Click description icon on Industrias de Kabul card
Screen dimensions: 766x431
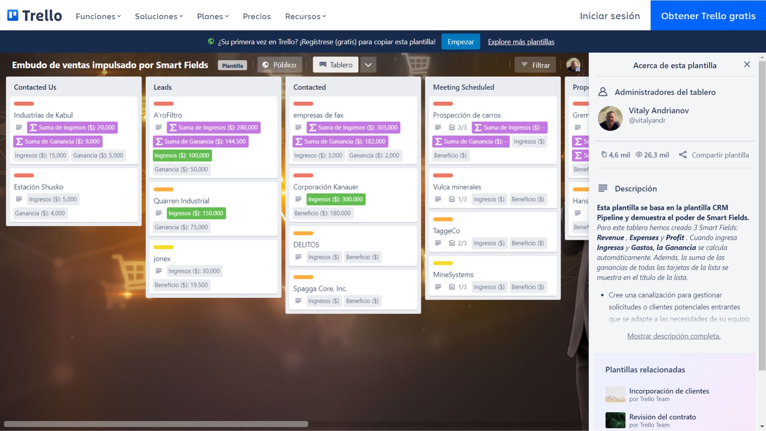(x=19, y=127)
